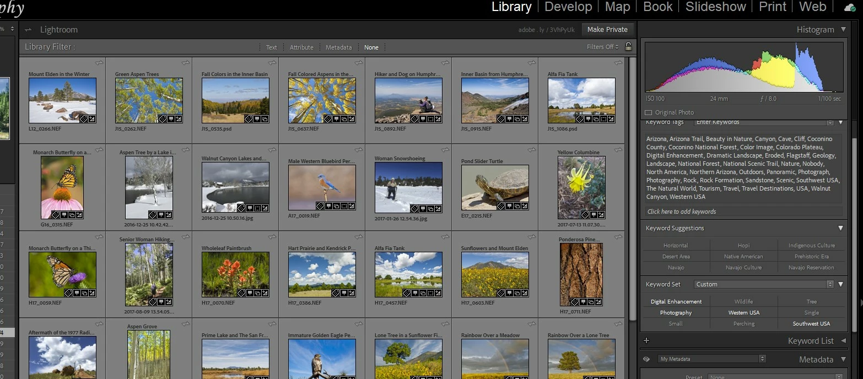This screenshot has width=863, height=379.
Task: Click the Make Private button
Action: (x=607, y=30)
